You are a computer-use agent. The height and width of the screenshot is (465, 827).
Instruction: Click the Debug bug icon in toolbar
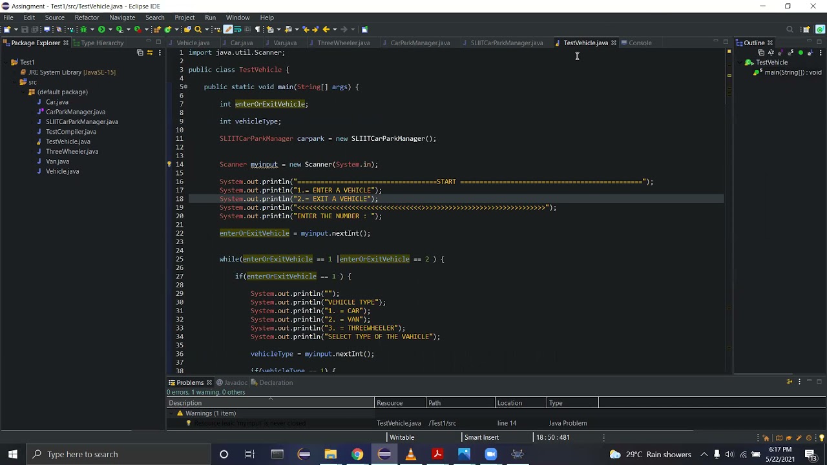[x=83, y=29]
